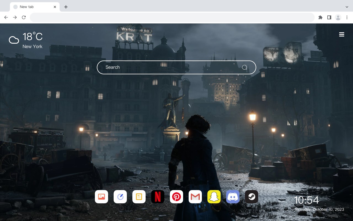Launch the Pinterest shortcut

(x=176, y=197)
